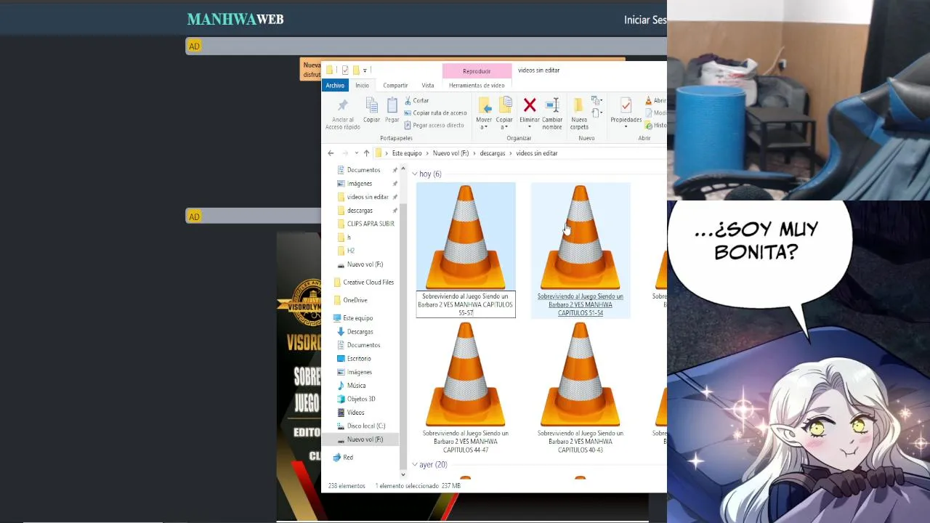Select pinned Documentos in Quick Access
The image size is (930, 523).
pos(363,170)
